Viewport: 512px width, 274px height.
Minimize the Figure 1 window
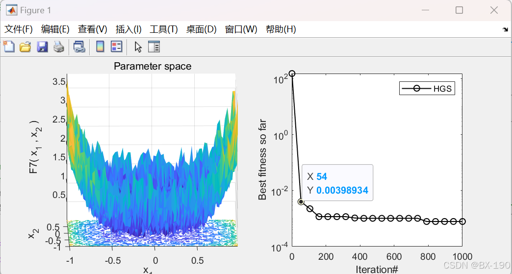pyautogui.click(x=425, y=10)
